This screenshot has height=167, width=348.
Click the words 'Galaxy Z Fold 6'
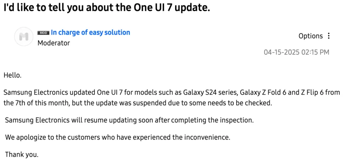coord(263,92)
